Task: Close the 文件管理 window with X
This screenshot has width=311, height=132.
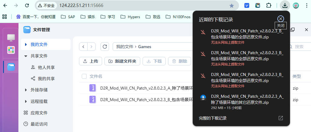Action: pyautogui.click(x=306, y=30)
